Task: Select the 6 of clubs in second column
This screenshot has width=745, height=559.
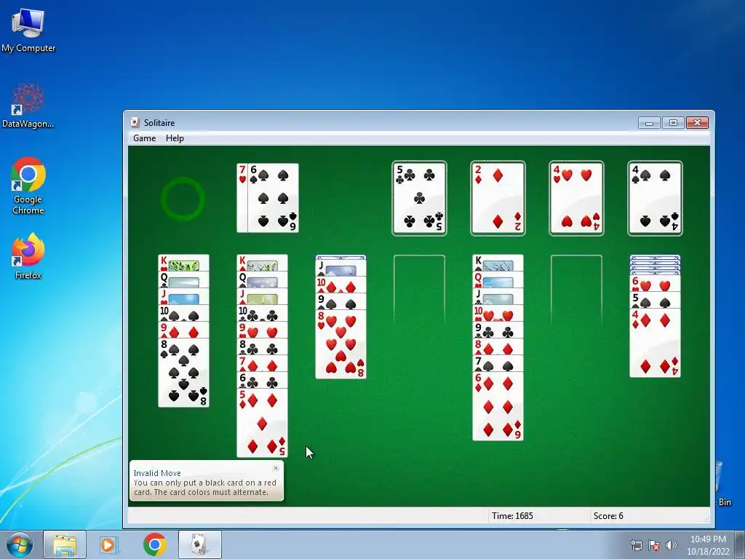Action: (262, 380)
